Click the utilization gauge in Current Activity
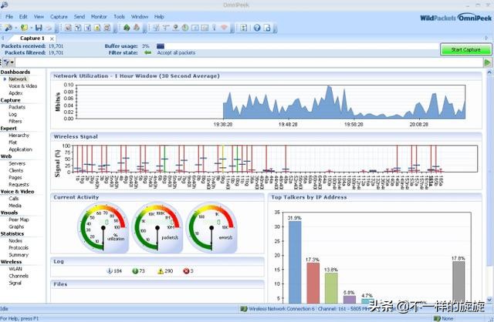Image resolution: width=494 pixels, height=322 pixels. [x=103, y=227]
